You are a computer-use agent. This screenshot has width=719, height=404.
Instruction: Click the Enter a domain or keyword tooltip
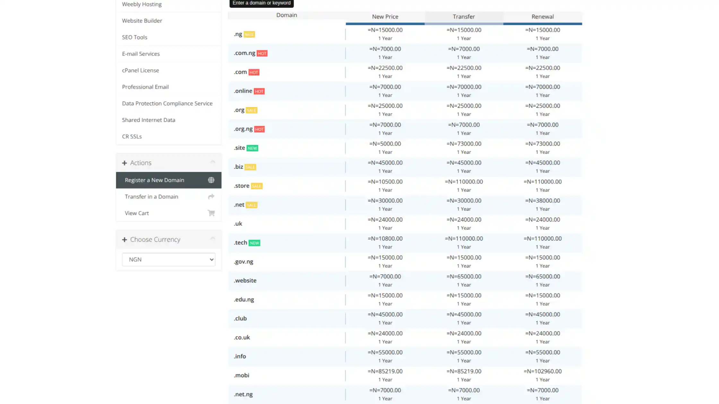tap(262, 3)
